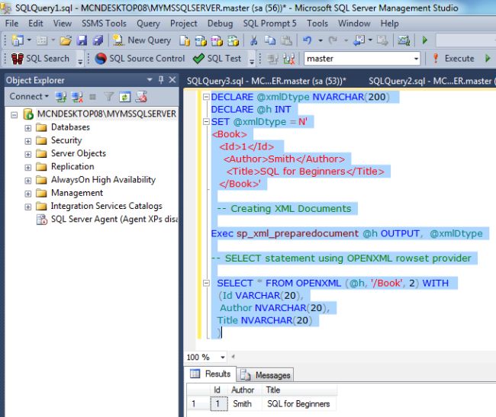Click the Refresh icon in Object Explorer
Screen dimensions: 496x417
click(124, 97)
